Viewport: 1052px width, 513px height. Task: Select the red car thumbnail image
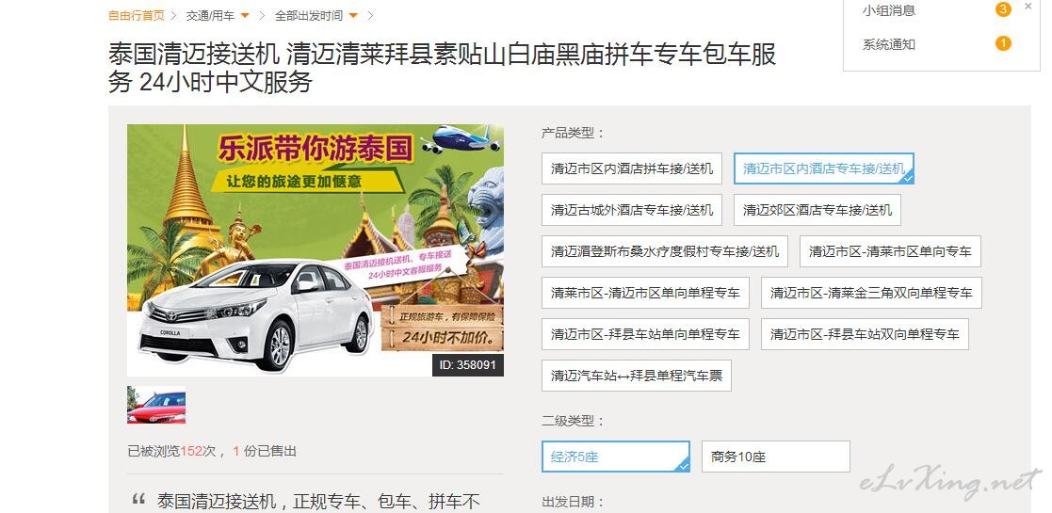[x=156, y=405]
